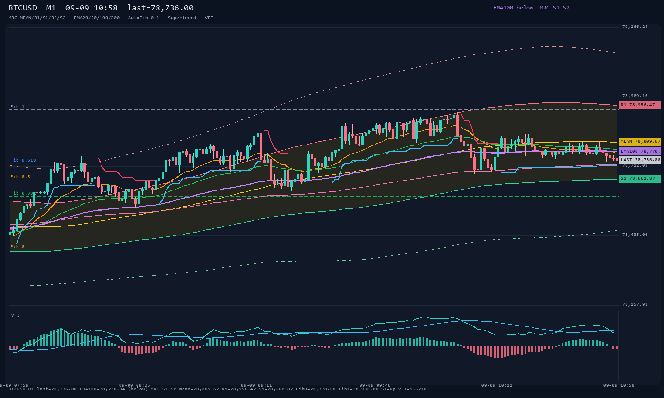Click the 'Fib 0' level label

point(18,247)
